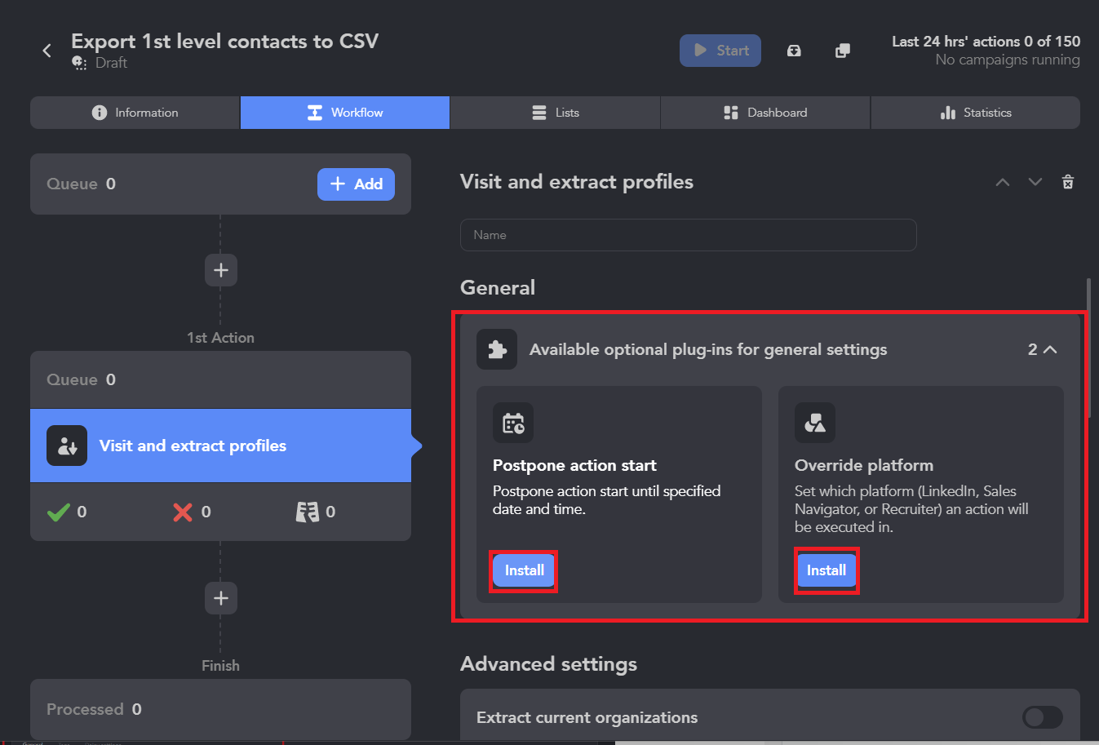The width and height of the screenshot is (1099, 745).
Task: Toggle Extract current organizations switch
Action: [1042, 717]
